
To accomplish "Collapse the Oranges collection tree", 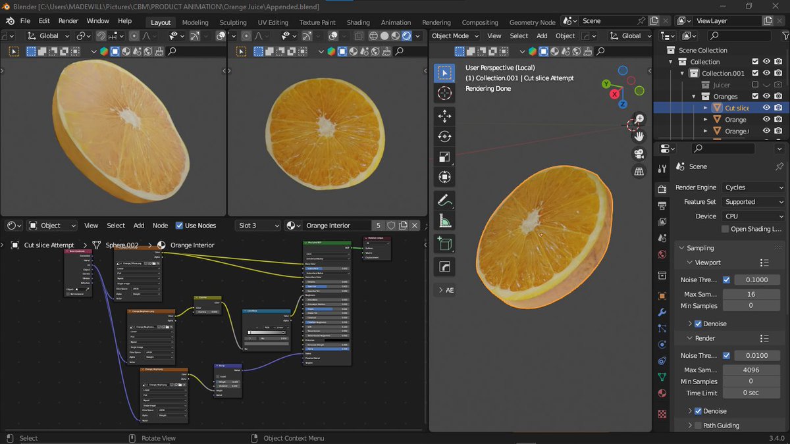I will (x=695, y=97).
